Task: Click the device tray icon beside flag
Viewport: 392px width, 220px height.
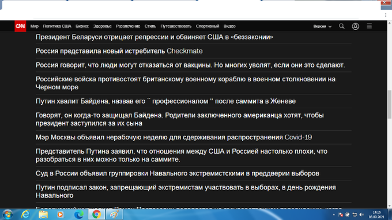Action: pos(348,215)
